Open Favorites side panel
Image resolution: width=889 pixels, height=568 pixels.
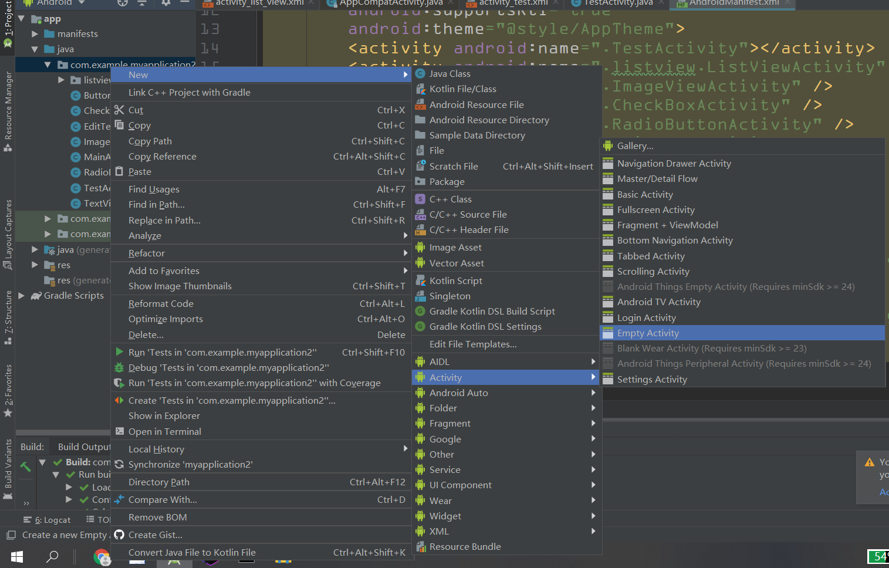[8, 390]
